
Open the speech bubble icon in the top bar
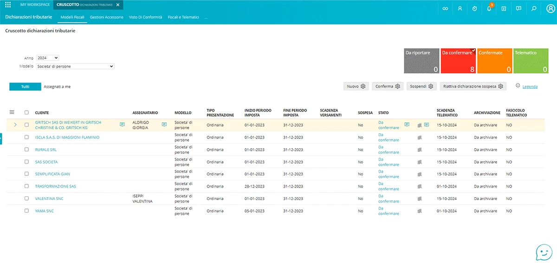[518, 8]
